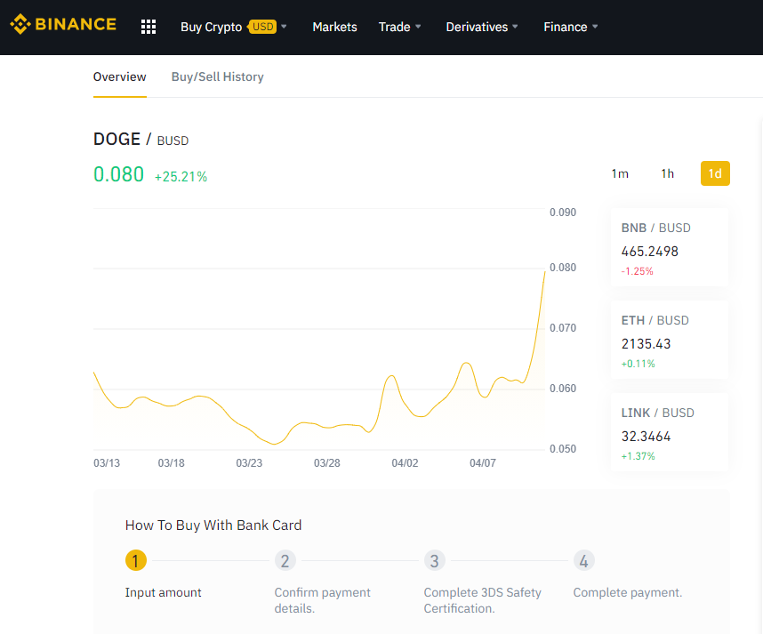Open the ETH / BUSD pair card
Viewport: 763px width, 634px height.
[x=670, y=340]
